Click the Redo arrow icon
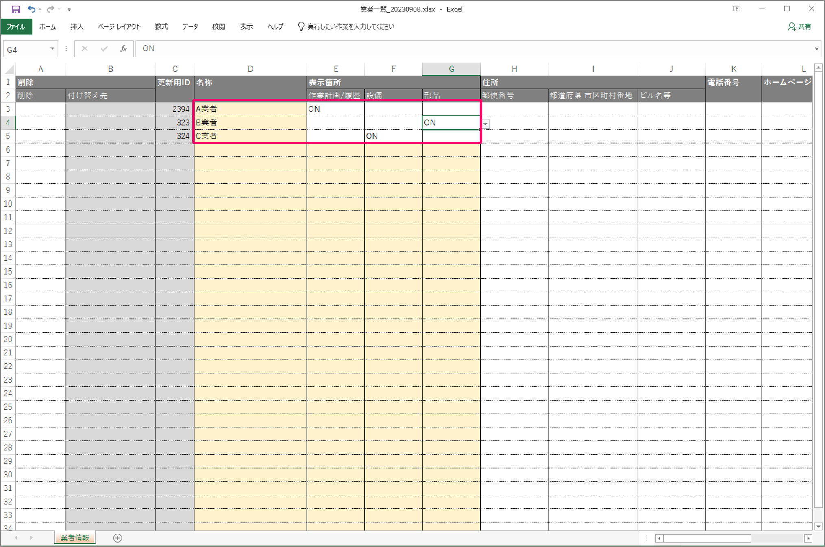 (50, 9)
